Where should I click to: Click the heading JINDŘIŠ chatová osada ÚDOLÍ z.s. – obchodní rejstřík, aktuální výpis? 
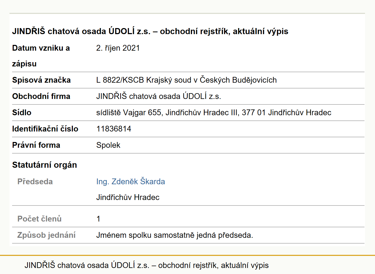tap(150, 31)
